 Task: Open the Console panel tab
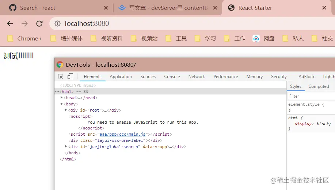[x=172, y=77]
